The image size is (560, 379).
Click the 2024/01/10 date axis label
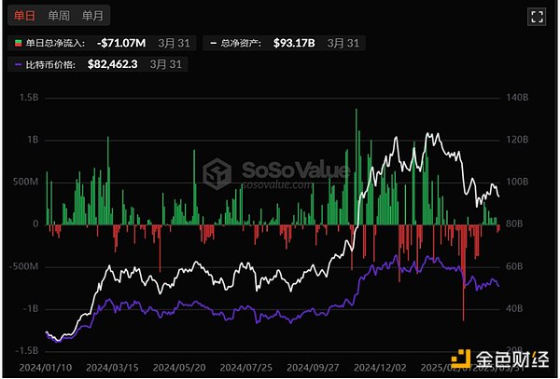47,367
